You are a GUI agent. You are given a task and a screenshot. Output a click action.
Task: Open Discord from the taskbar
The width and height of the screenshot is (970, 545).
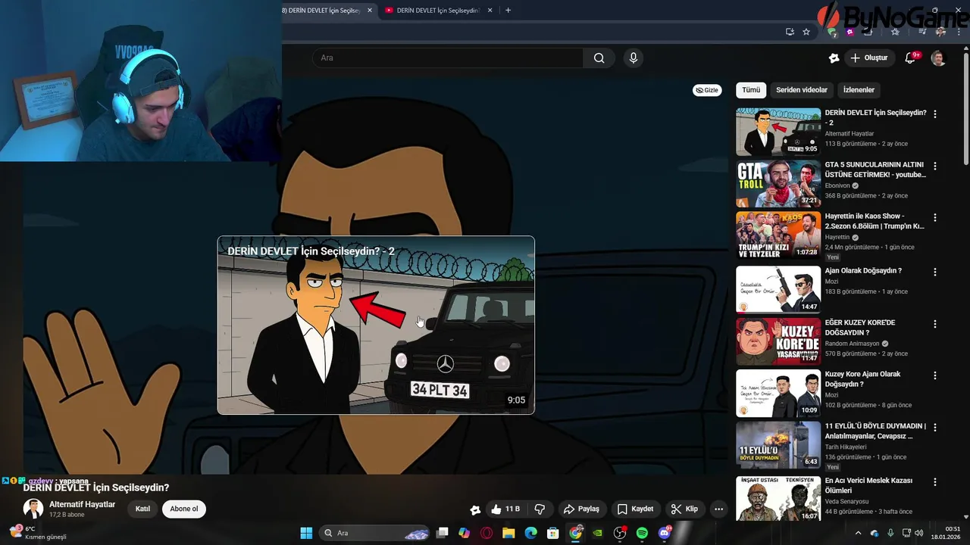(x=665, y=533)
